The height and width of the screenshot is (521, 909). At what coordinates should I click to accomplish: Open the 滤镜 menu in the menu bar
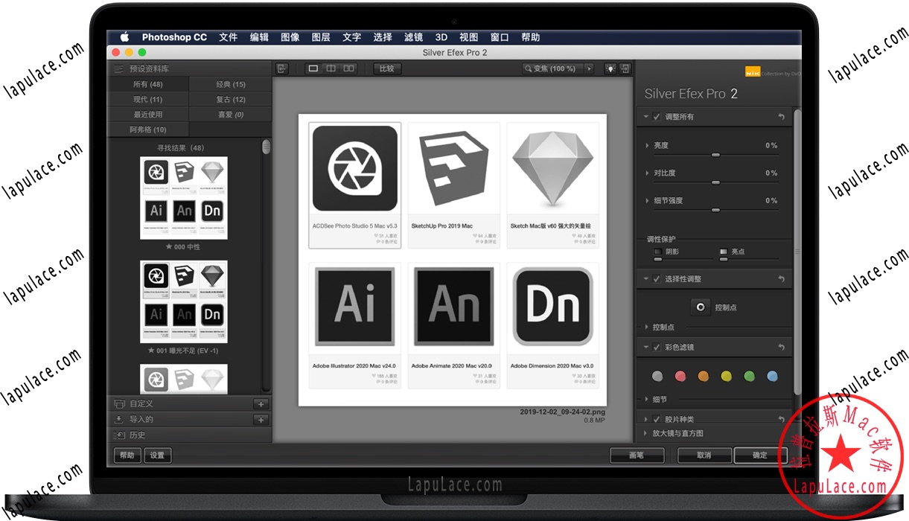tap(414, 36)
